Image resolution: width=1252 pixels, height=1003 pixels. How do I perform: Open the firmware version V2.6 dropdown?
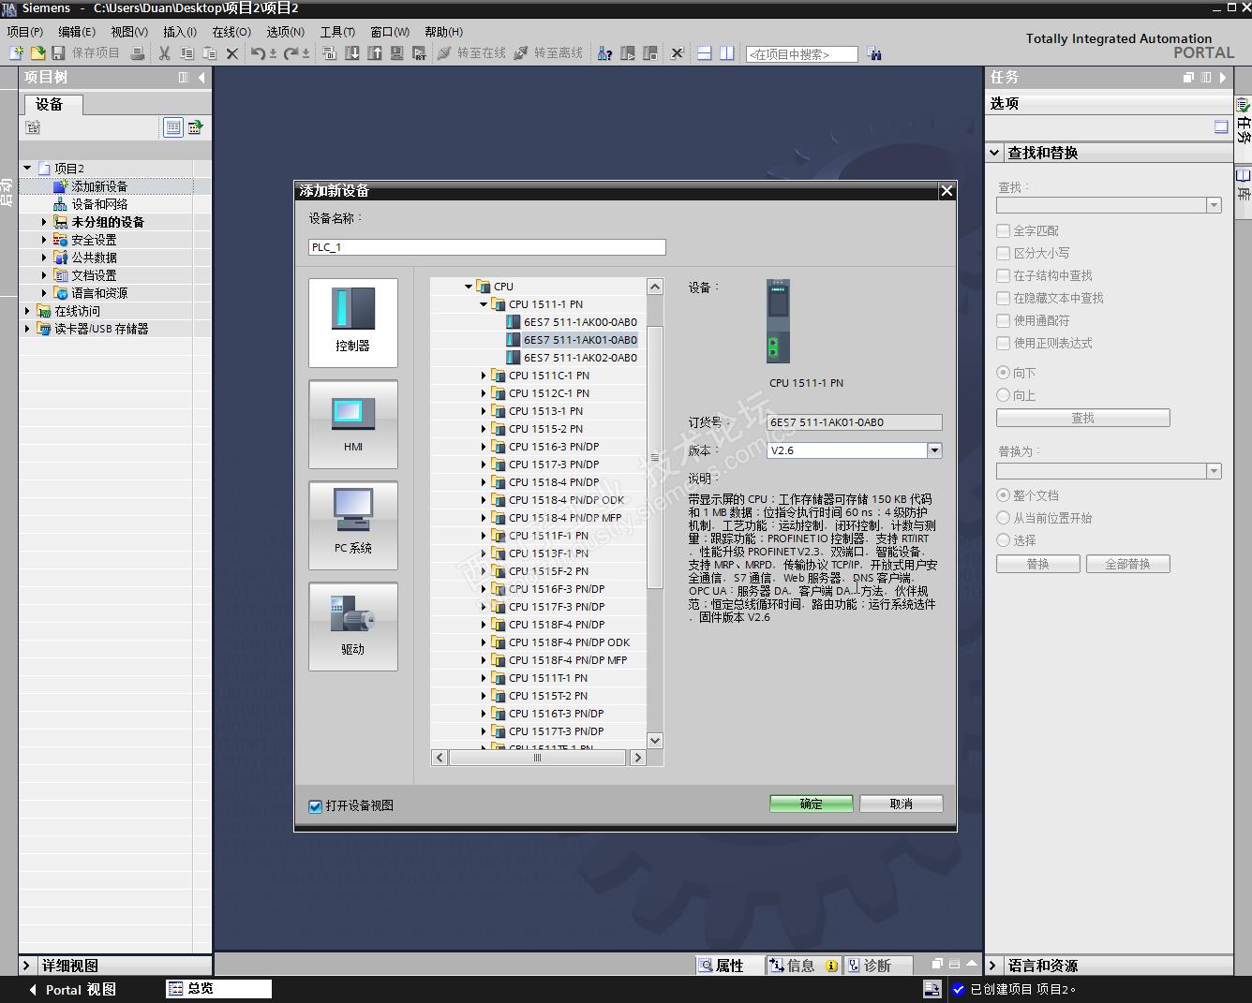pyautogui.click(x=934, y=450)
